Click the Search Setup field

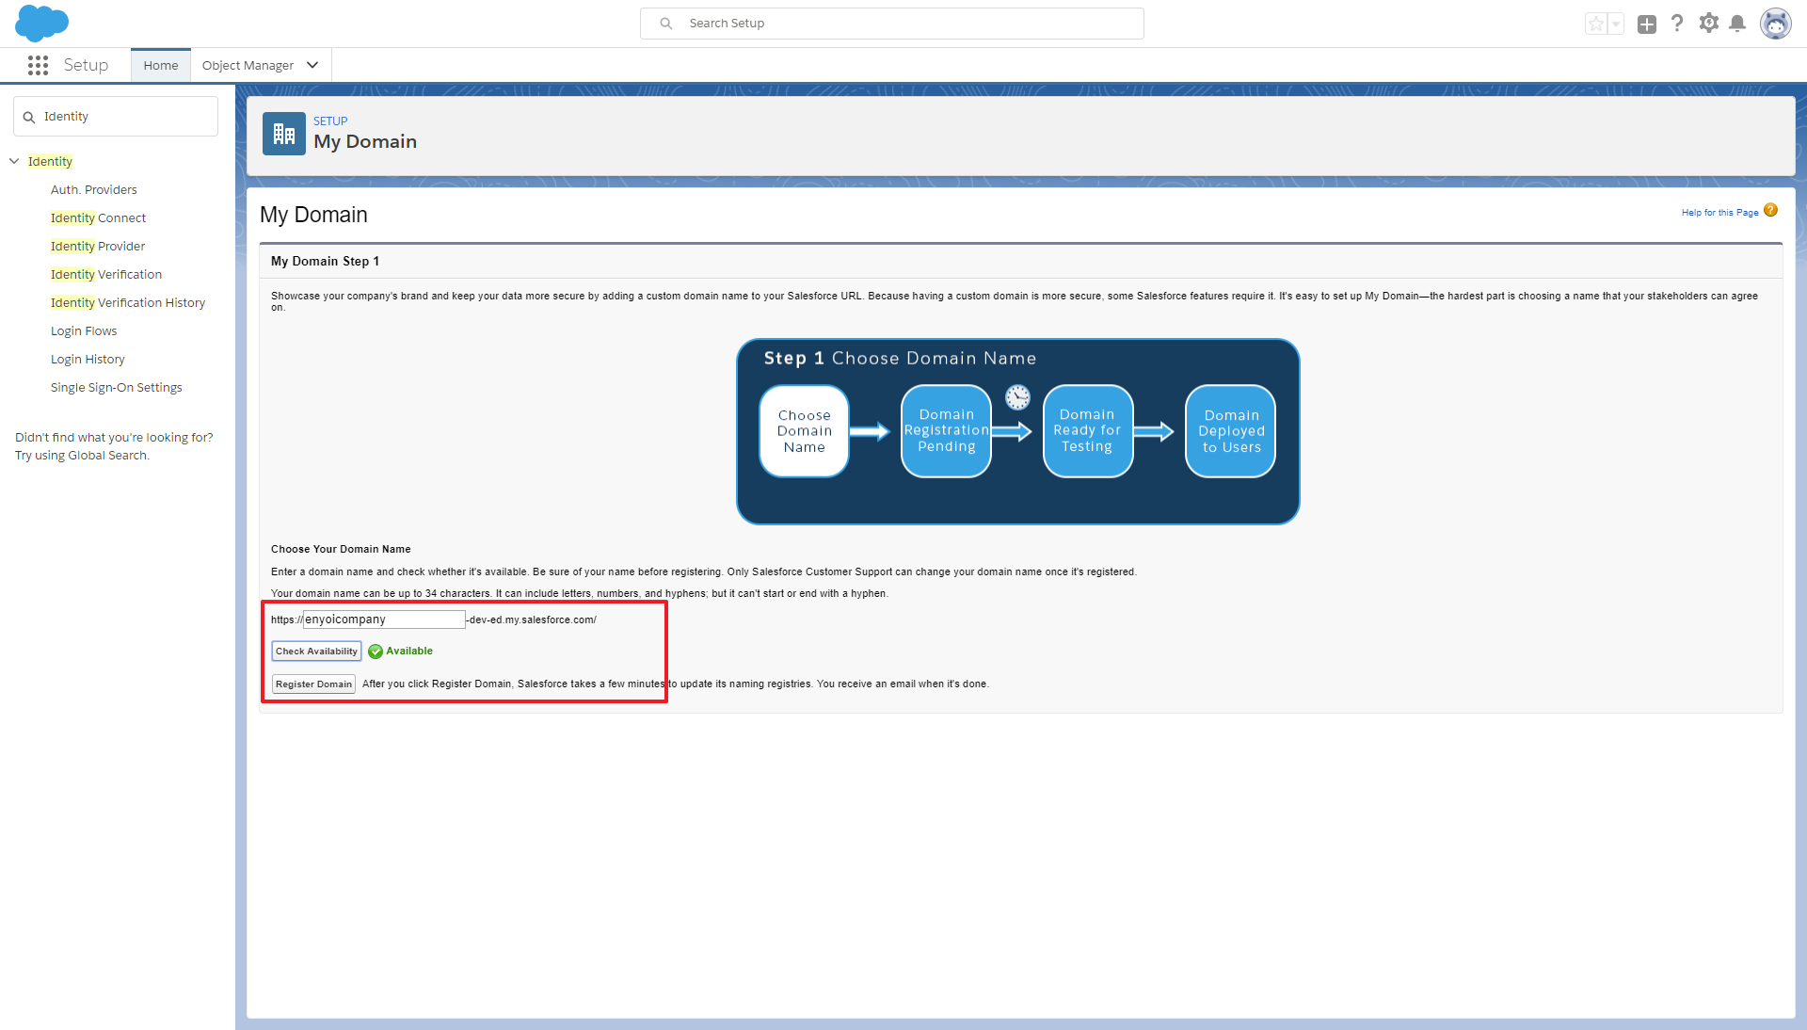(x=892, y=24)
